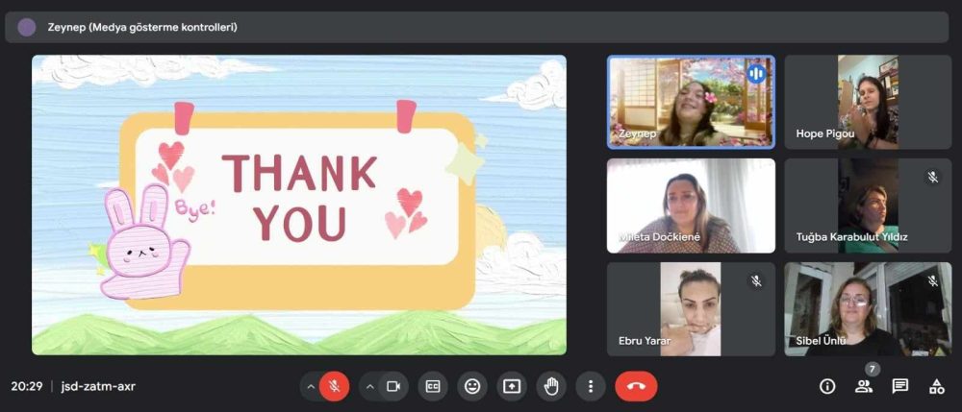962x412 pixels.
Task: Click Zeynep media display controls bar
Action: pos(477,27)
